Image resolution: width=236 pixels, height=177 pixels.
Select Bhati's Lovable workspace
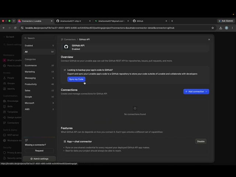point(12,60)
